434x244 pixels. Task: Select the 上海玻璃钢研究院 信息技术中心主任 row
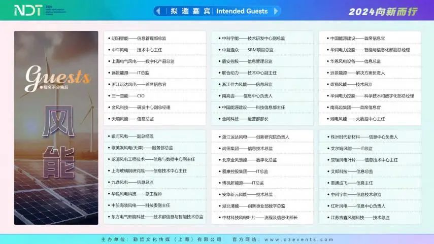[x=155, y=171]
